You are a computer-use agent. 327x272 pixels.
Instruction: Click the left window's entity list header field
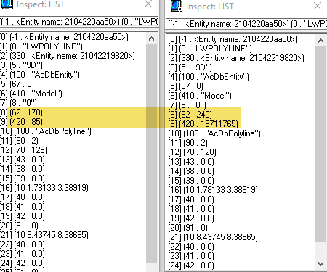pyautogui.click(x=79, y=22)
